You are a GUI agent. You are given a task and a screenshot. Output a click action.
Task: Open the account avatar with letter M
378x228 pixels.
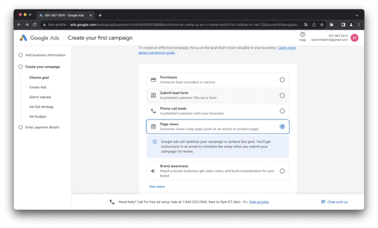(354, 38)
